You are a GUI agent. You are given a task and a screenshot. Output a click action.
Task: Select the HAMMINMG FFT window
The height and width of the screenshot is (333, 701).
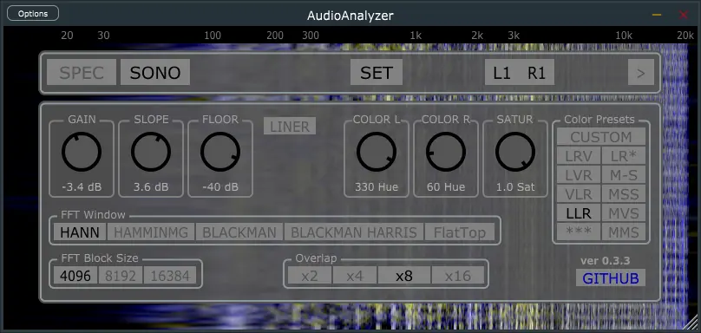click(x=151, y=232)
